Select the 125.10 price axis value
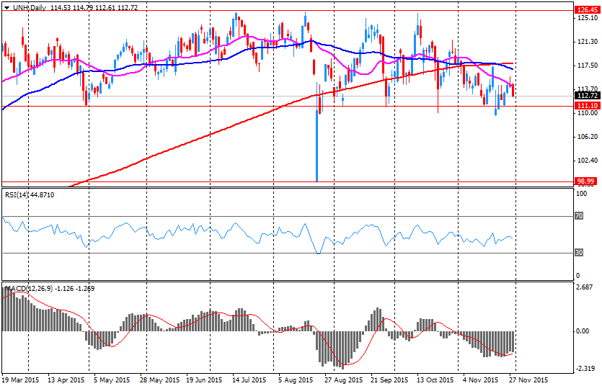602x386 pixels. click(588, 17)
